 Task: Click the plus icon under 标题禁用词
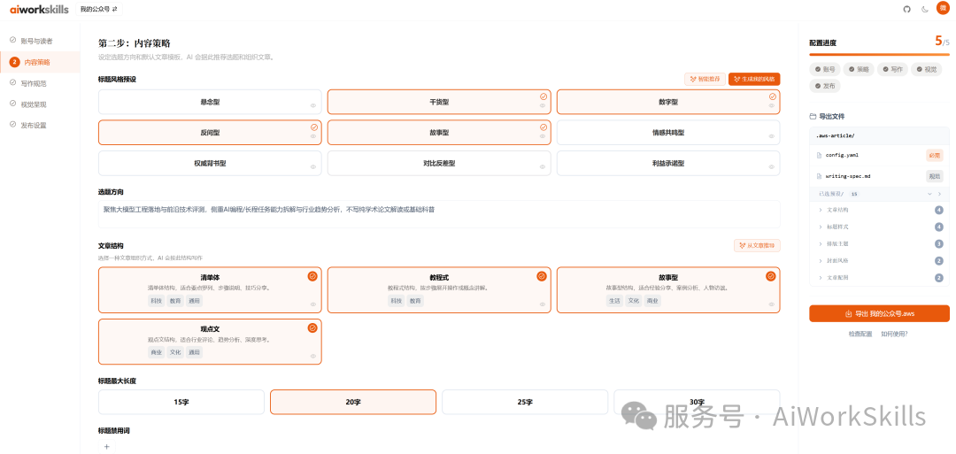(x=106, y=446)
